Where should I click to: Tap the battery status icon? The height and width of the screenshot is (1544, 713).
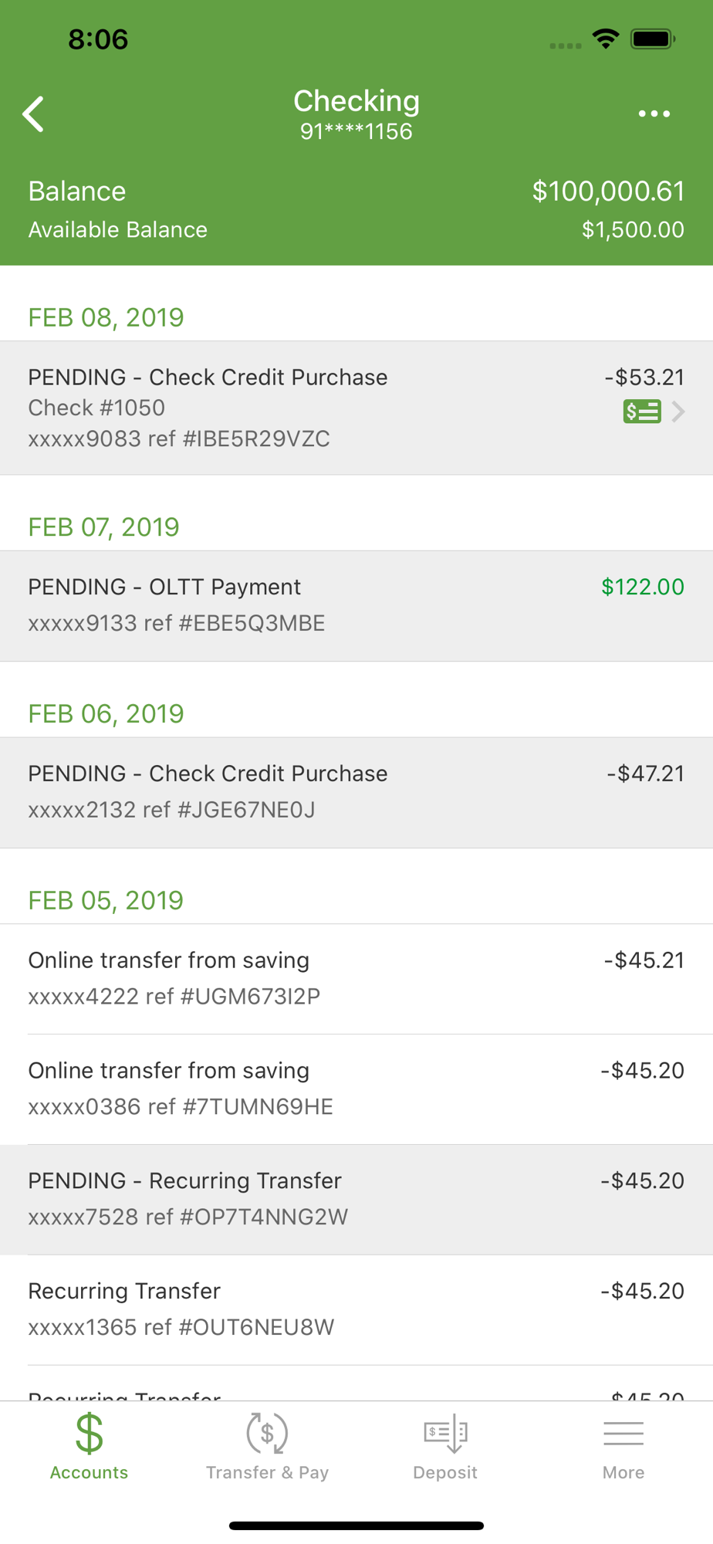tap(653, 39)
